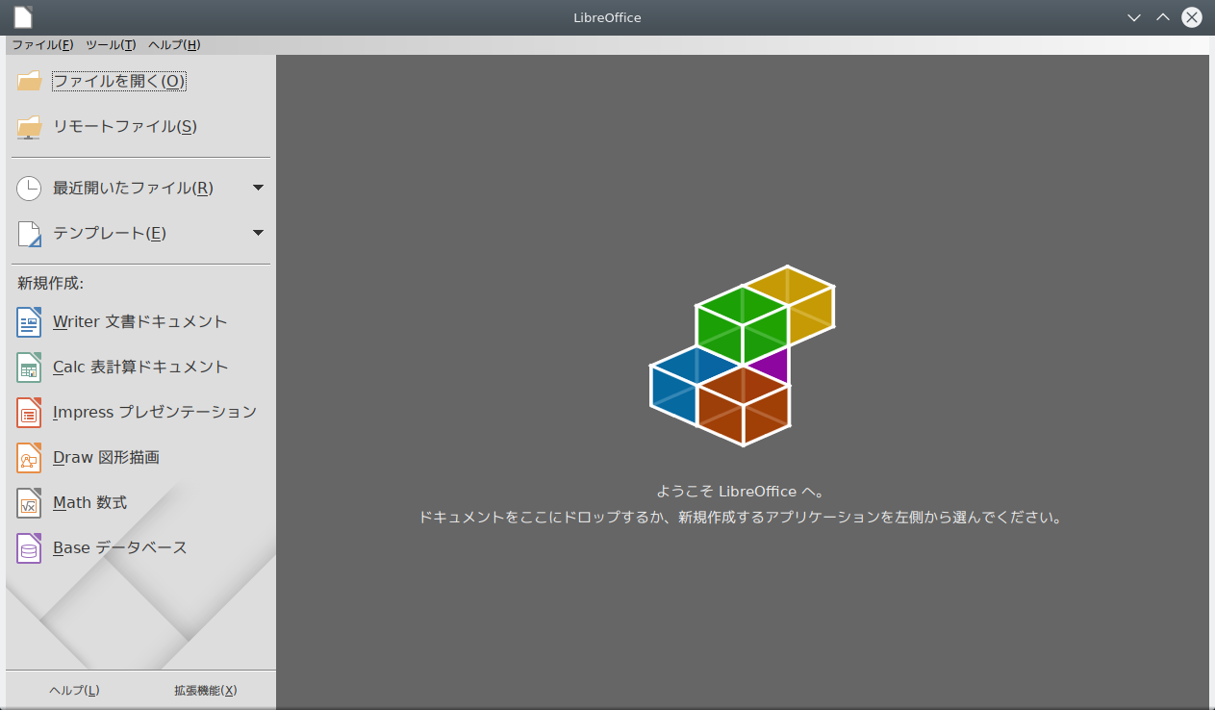The width and height of the screenshot is (1215, 710).
Task: Click the Base database icon
Action: (29, 548)
